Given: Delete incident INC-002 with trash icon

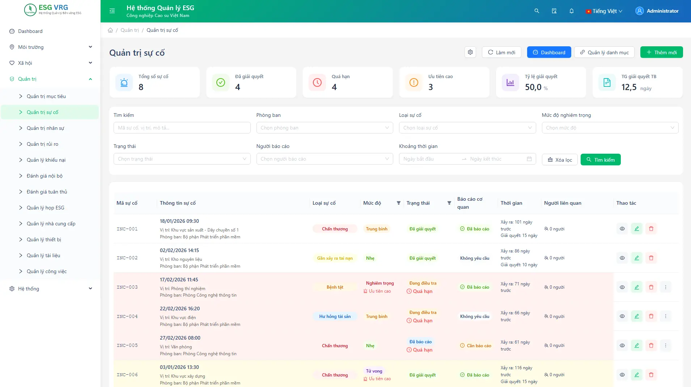Looking at the screenshot, I should click(x=651, y=258).
